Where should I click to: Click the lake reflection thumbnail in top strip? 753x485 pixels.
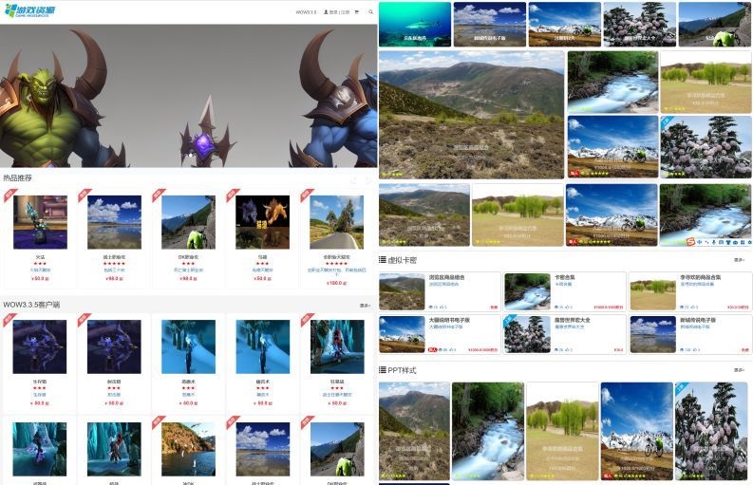pos(490,24)
